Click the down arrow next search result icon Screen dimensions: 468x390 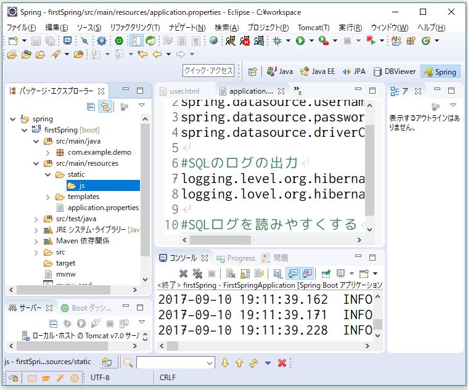coord(225,363)
